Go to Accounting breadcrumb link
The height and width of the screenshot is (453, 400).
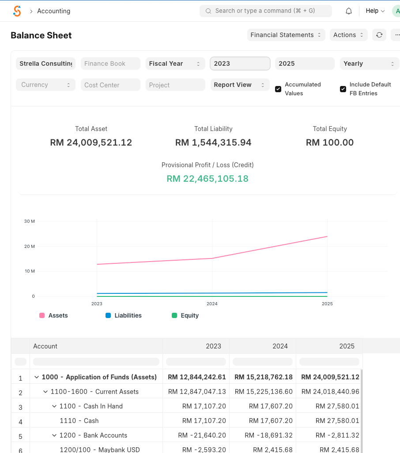(x=53, y=11)
